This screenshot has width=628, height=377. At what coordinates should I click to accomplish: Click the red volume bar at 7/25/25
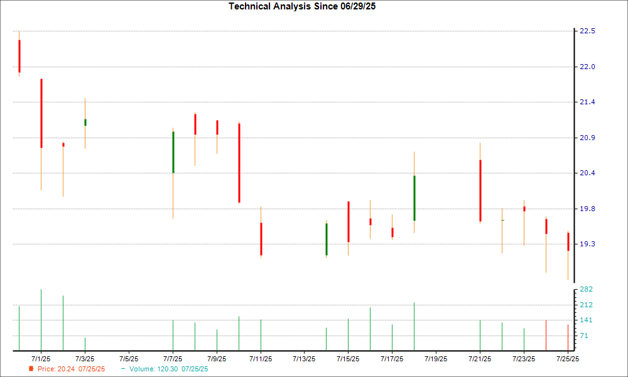click(x=568, y=337)
